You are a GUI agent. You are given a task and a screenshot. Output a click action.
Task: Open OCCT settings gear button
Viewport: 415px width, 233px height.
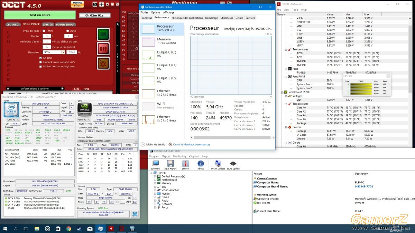pos(103,64)
